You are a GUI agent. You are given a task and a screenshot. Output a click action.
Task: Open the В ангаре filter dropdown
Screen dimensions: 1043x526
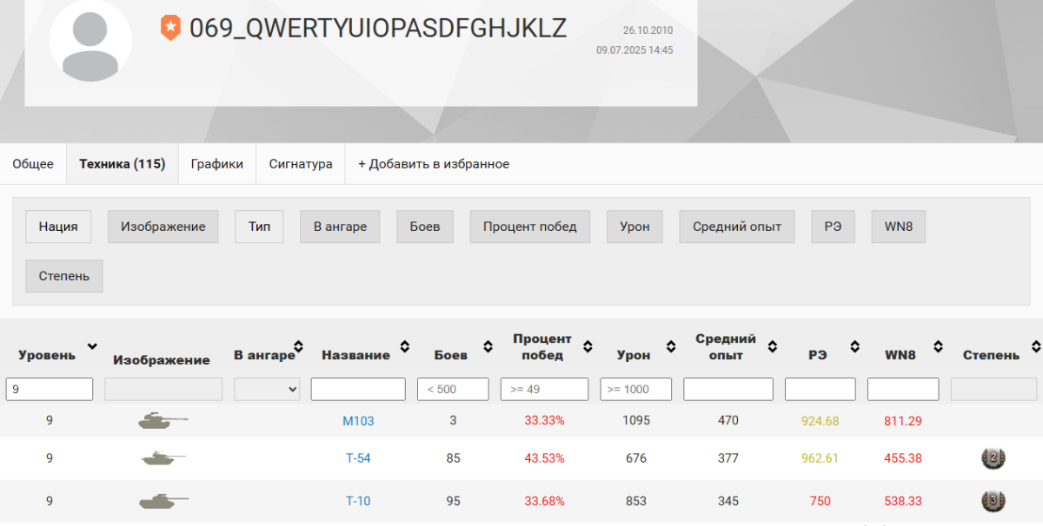tap(267, 390)
